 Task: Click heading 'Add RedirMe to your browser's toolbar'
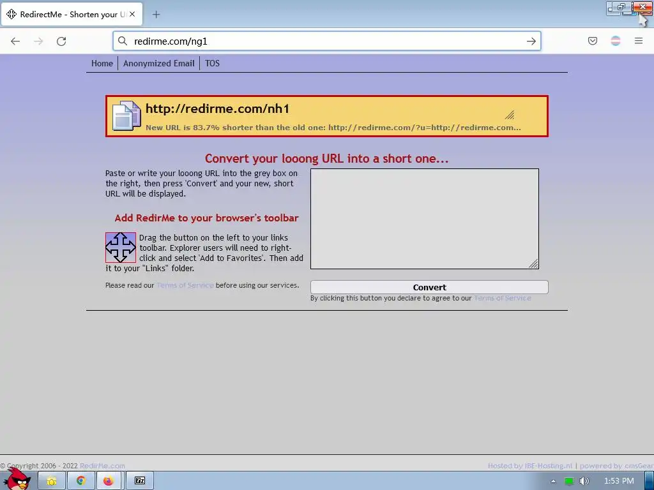tap(207, 218)
